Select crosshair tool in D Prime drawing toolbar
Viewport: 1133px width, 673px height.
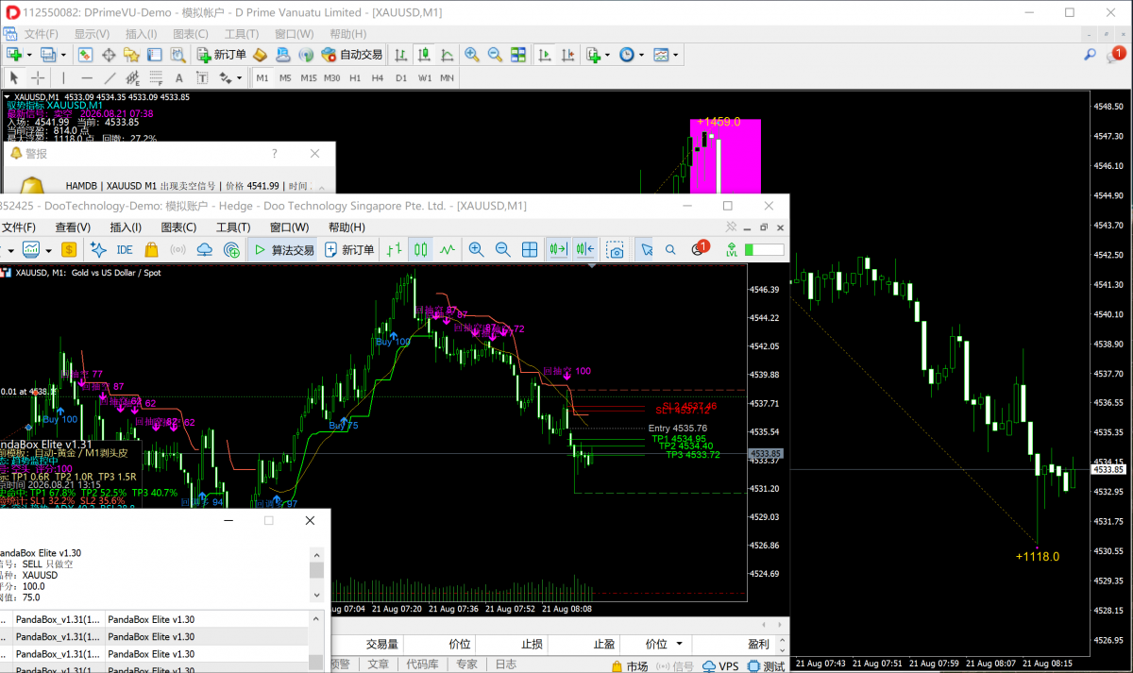pyautogui.click(x=38, y=77)
